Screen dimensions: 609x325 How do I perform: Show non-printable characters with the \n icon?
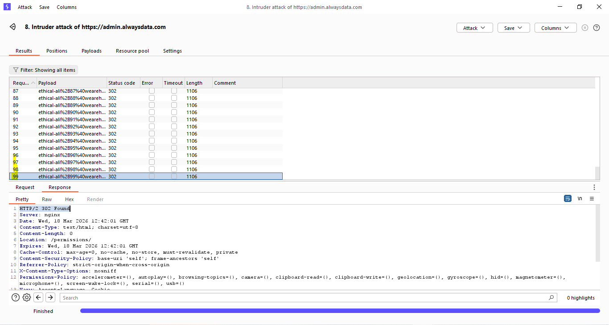click(580, 199)
